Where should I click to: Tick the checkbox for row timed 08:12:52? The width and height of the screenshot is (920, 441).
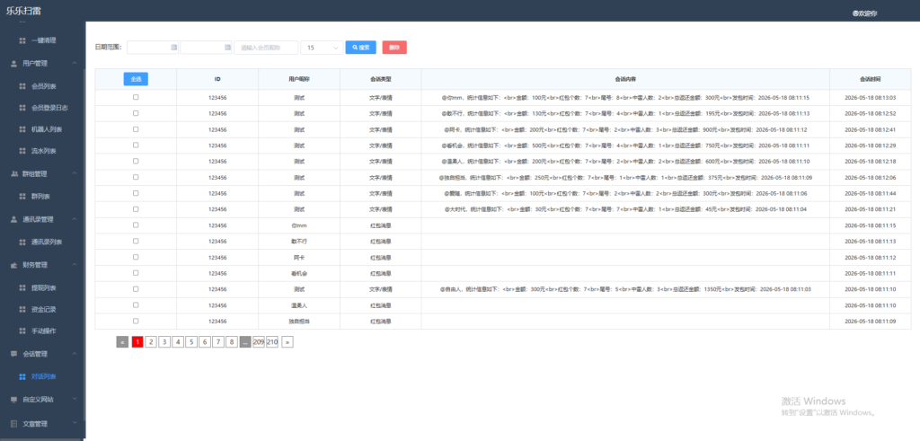point(136,113)
